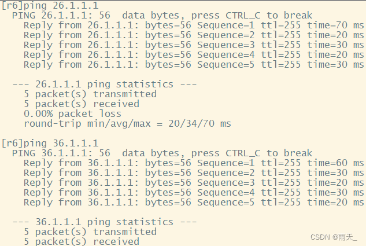Click "5 packet(s) transmitted" under 36.1.1.1 statistics

click(90, 232)
